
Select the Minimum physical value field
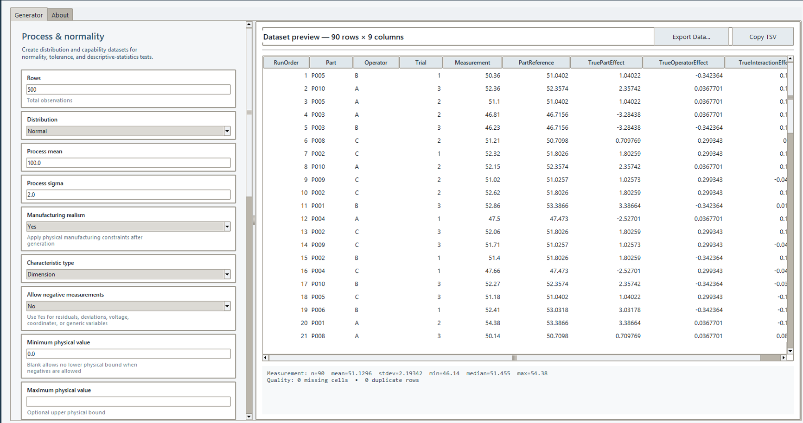point(128,354)
